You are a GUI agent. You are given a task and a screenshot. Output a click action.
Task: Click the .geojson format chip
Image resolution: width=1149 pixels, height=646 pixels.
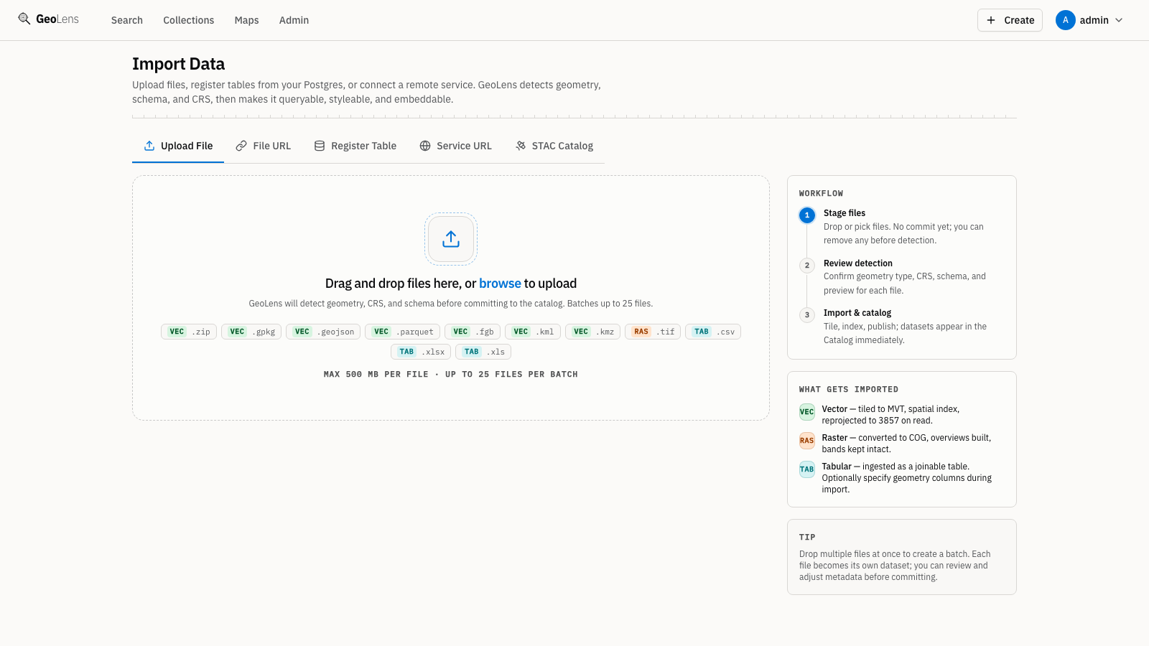(x=323, y=332)
